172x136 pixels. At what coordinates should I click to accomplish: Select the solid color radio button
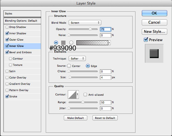point(56,43)
